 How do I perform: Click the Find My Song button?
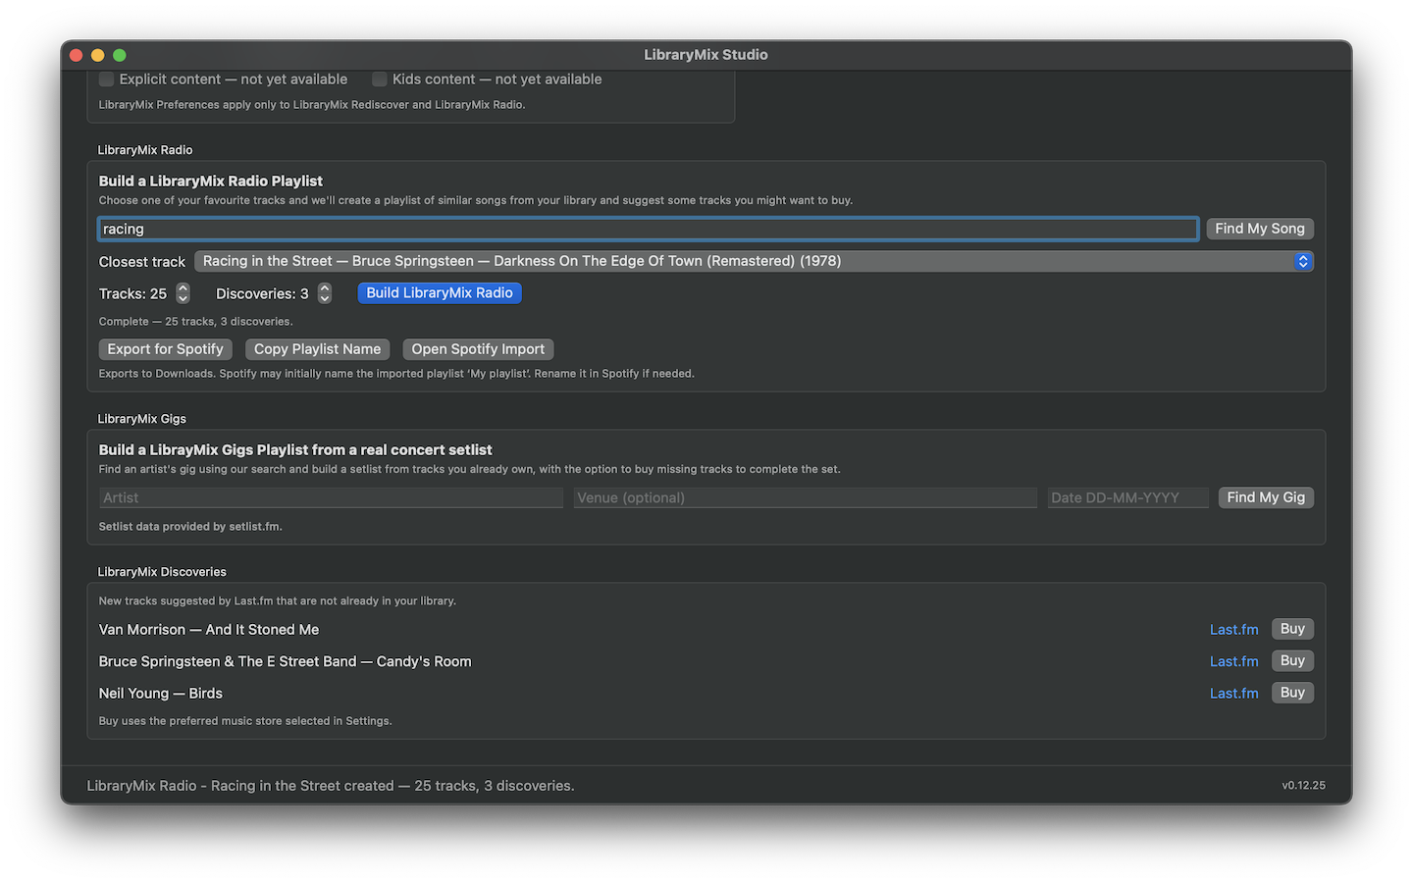(1260, 229)
